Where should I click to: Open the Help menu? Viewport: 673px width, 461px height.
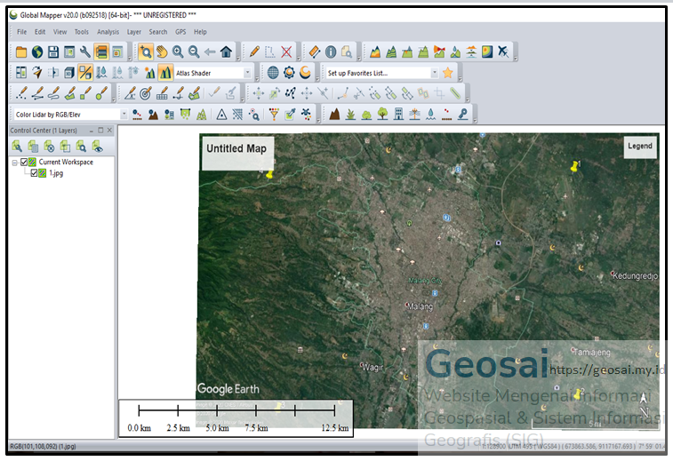(200, 32)
